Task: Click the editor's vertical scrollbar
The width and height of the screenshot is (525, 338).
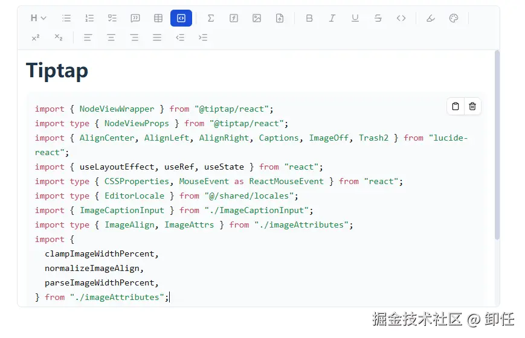Action: [497, 145]
